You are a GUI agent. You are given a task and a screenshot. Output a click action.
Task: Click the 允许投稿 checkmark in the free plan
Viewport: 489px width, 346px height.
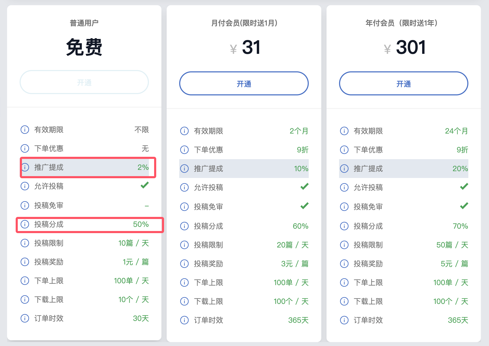144,186
